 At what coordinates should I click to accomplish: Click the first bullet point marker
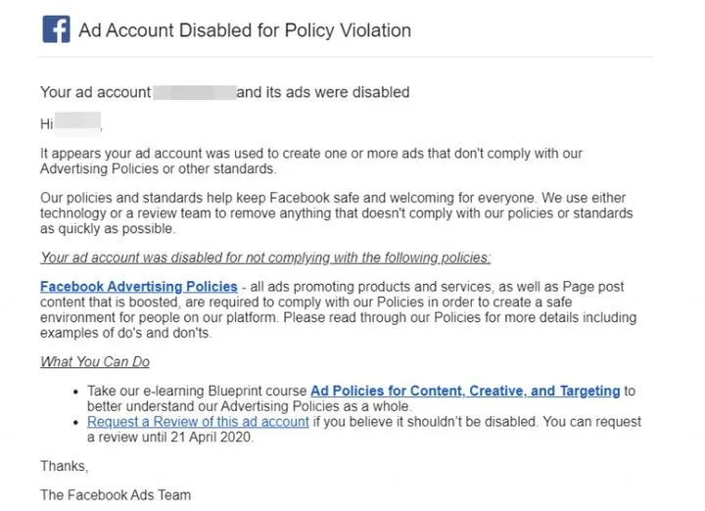pyautogui.click(x=77, y=392)
